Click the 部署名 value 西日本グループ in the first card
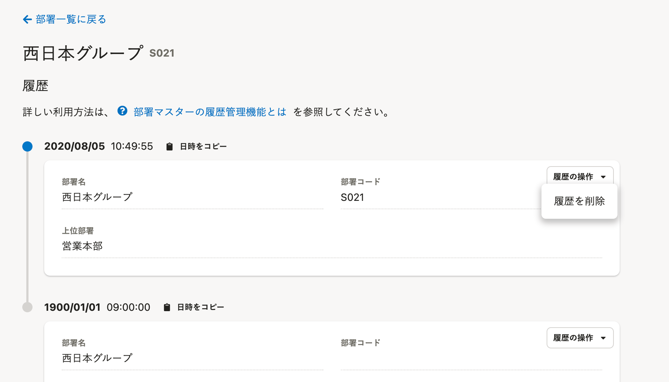 click(x=97, y=197)
